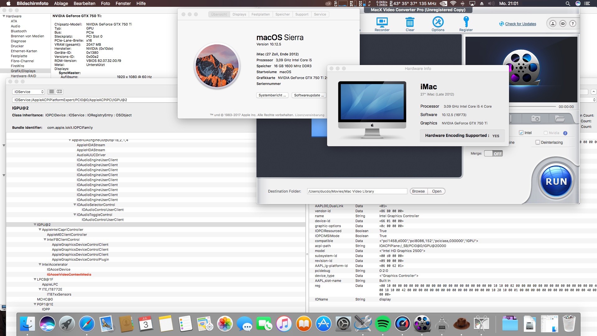Click the snapshot camera icon
The height and width of the screenshot is (336, 597).
click(x=535, y=119)
